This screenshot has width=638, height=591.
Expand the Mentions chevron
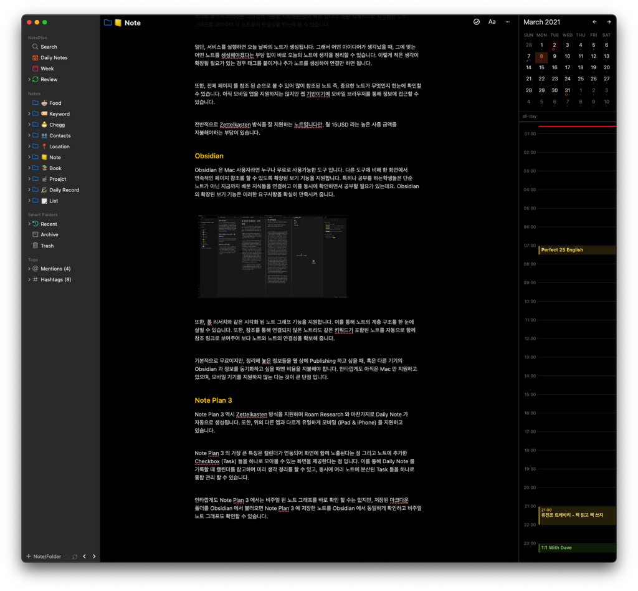pos(29,269)
